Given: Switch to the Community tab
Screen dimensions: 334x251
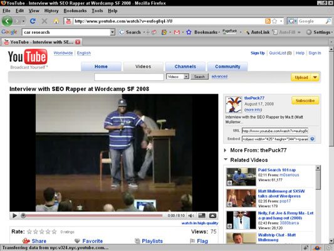Looking at the screenshot, I should point(227,67).
